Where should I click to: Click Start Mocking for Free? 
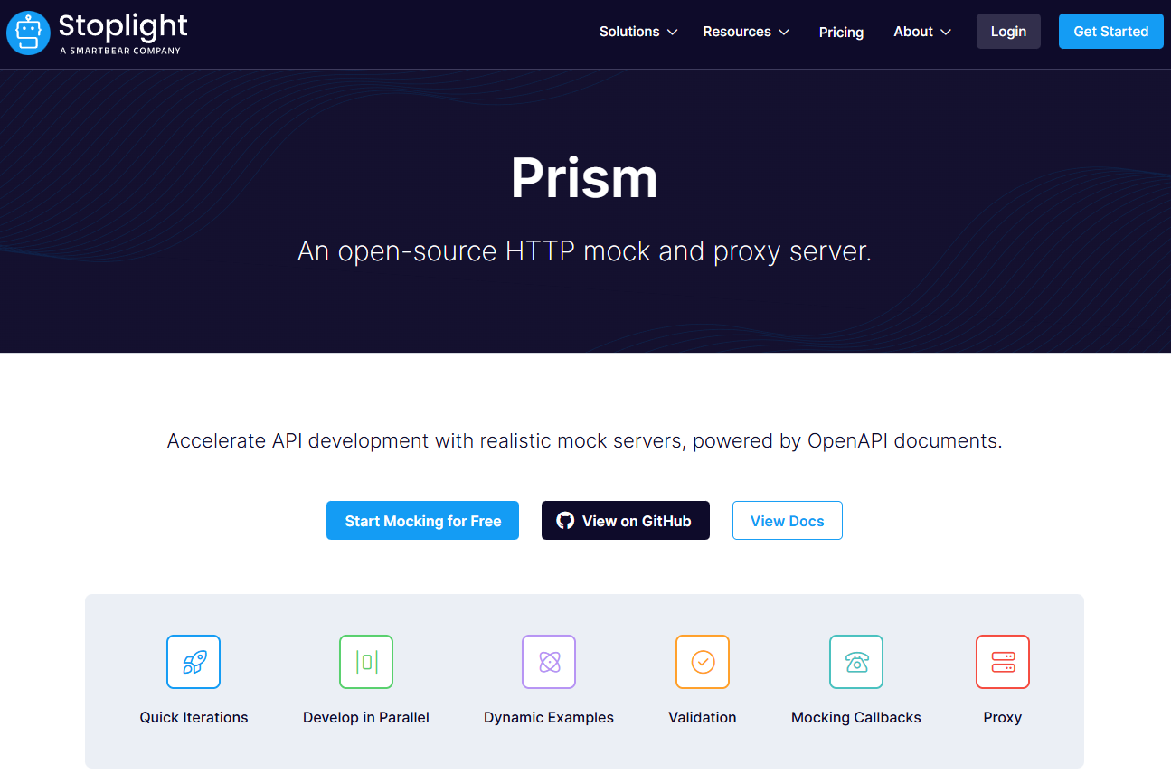point(422,521)
